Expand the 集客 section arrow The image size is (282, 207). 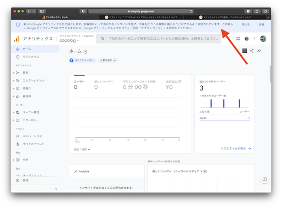point(14,73)
